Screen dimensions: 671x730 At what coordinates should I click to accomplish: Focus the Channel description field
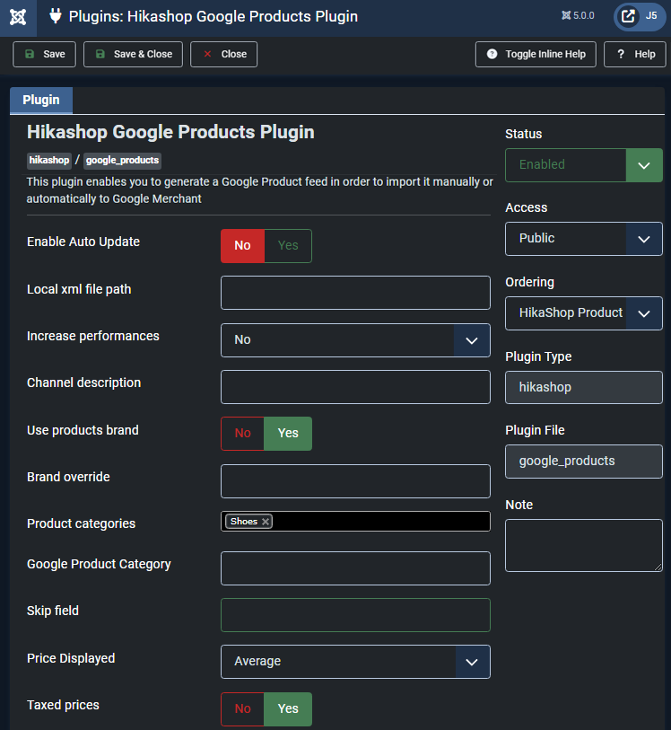(356, 387)
